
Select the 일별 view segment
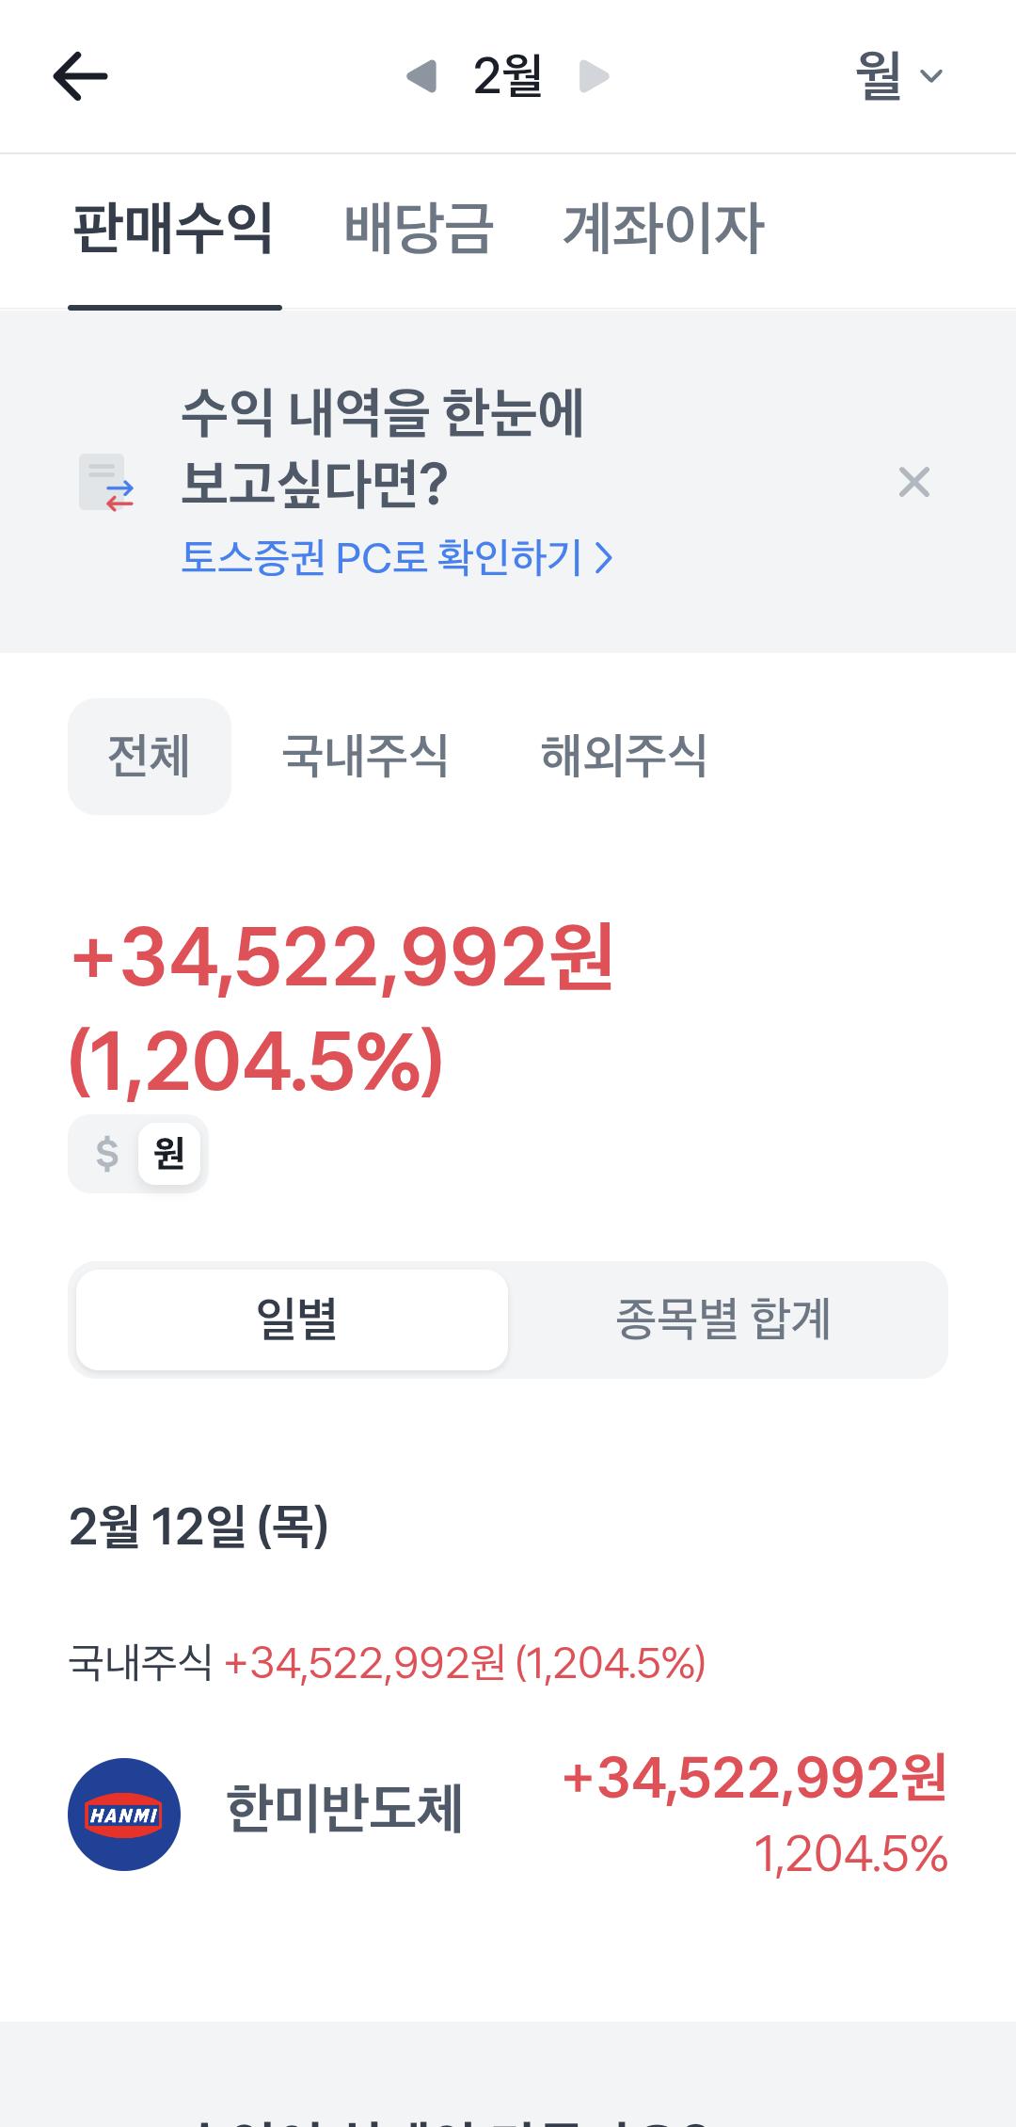coord(293,1319)
